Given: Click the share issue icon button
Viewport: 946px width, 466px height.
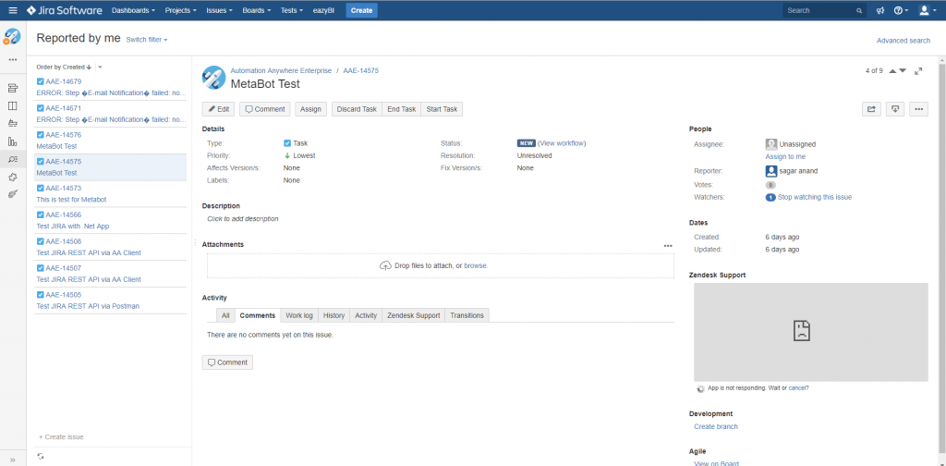Looking at the screenshot, I should [870, 109].
